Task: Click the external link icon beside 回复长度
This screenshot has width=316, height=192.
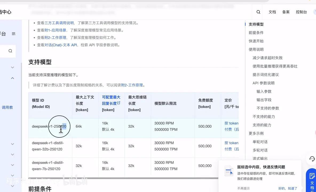Action: click(119, 103)
